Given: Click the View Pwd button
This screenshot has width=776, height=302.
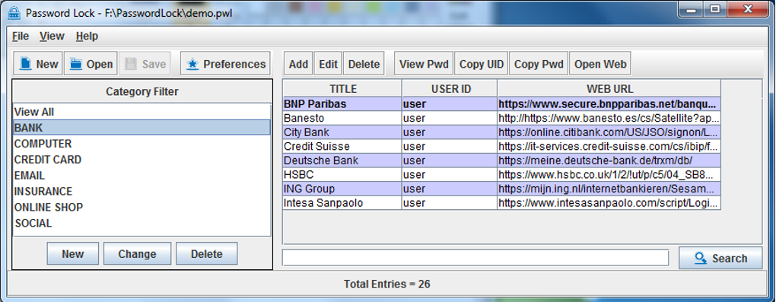Looking at the screenshot, I should click(x=424, y=64).
